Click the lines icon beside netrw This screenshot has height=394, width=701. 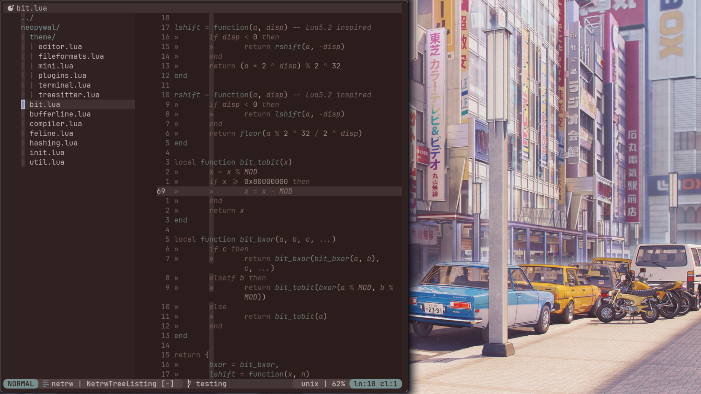pos(45,383)
